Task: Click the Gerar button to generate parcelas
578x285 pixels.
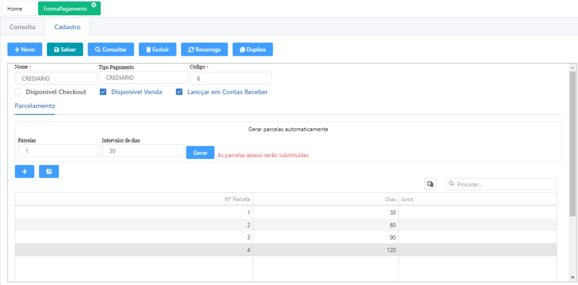Action: [200, 153]
